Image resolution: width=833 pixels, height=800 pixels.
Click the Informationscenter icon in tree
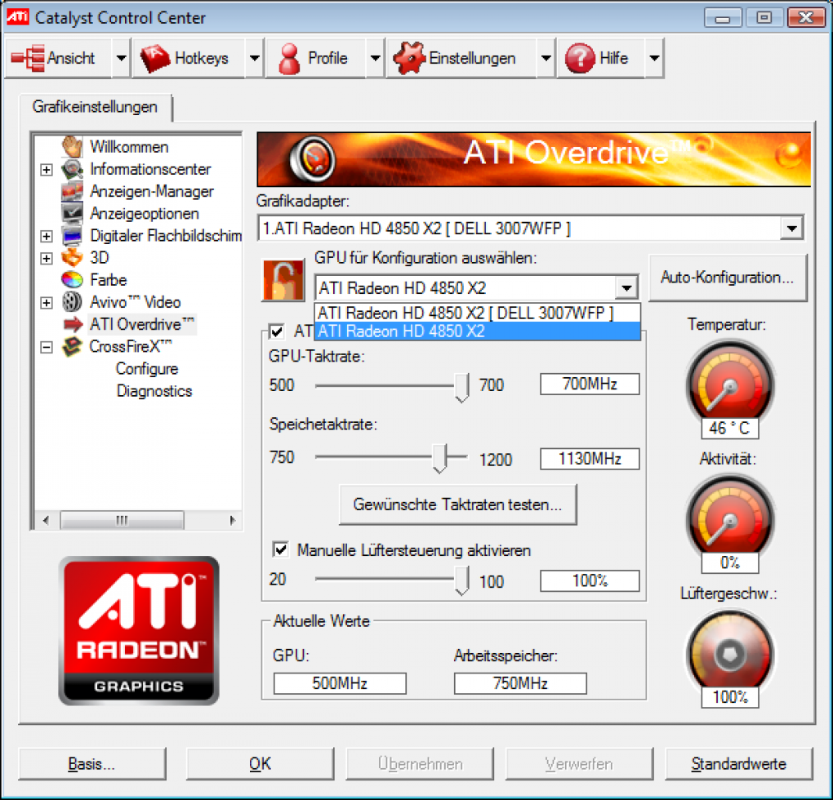tap(72, 169)
